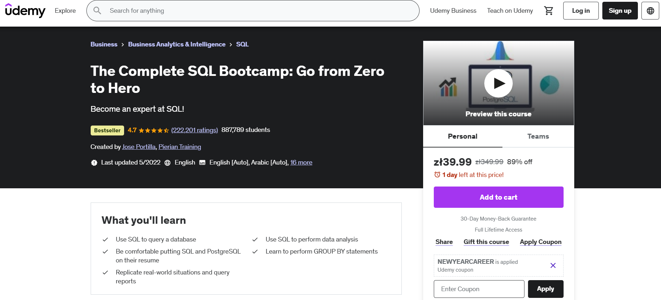Switch to the Teams tab
This screenshot has height=300, width=661.
click(x=538, y=136)
